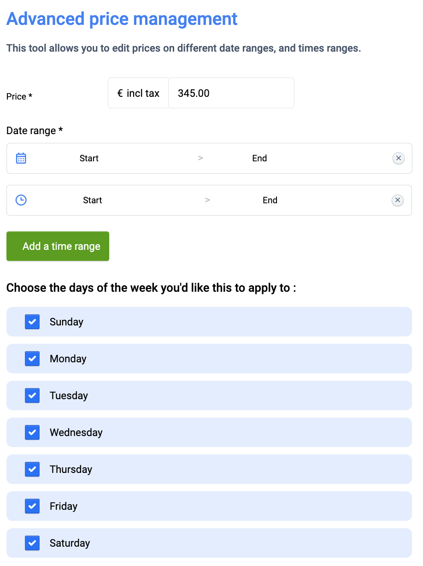This screenshot has height=566, width=423.
Task: Set the time range Start field
Action: tap(93, 200)
